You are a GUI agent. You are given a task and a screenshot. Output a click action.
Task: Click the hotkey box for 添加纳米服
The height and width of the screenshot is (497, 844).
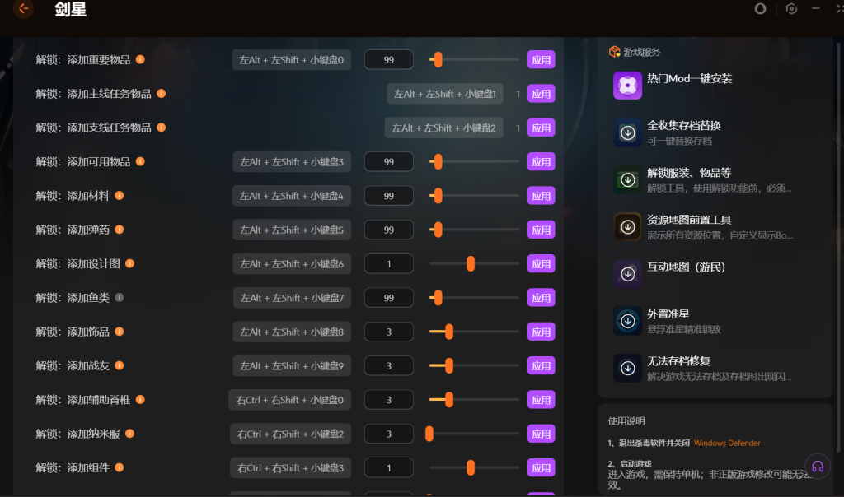[x=290, y=434]
